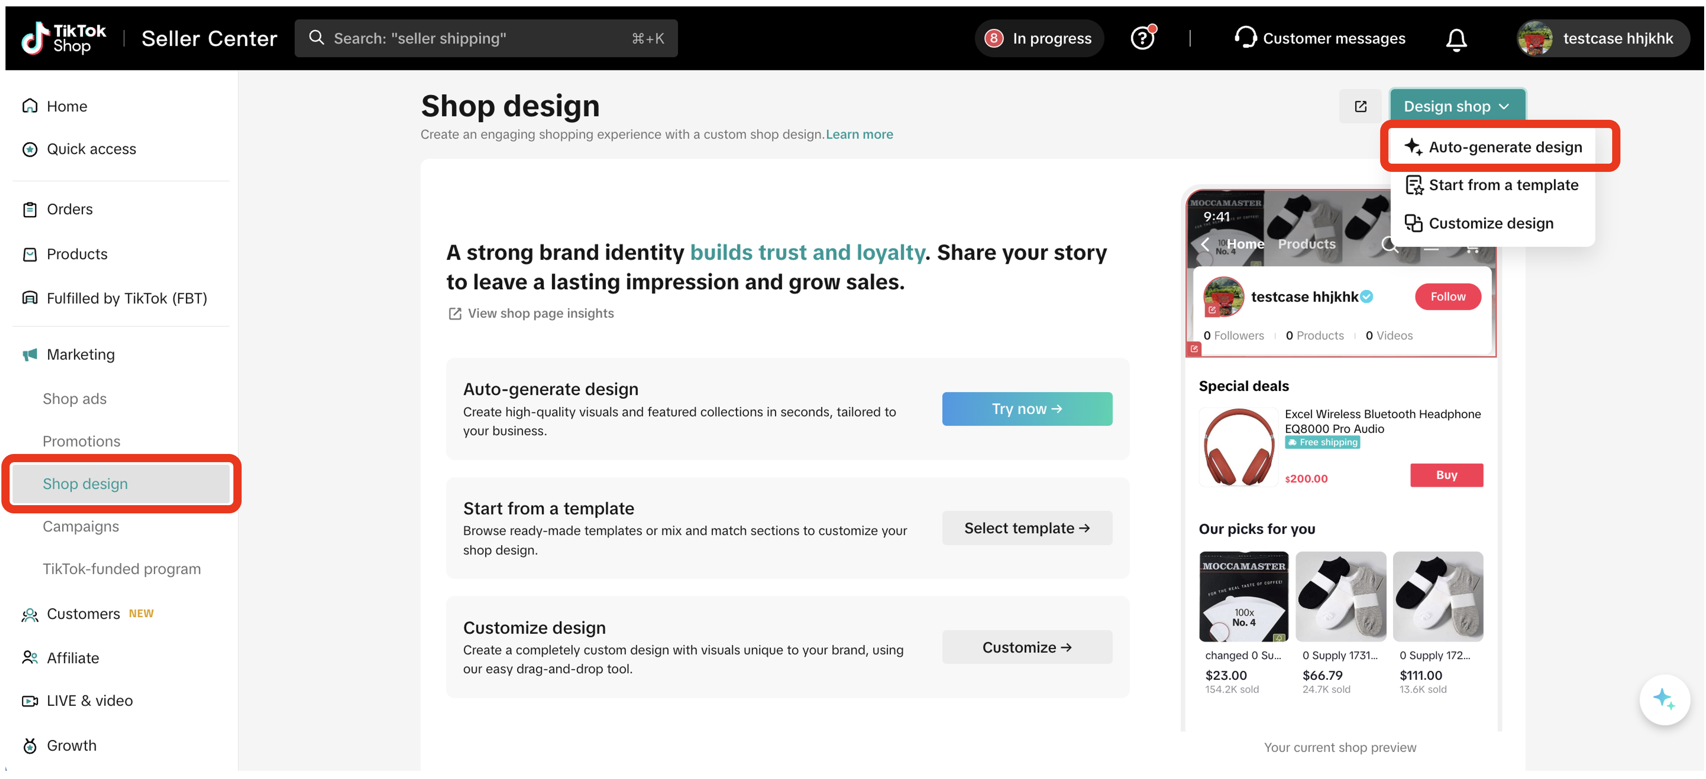Open the help question mark menu
Screen dimensions: 1706x779
point(1143,38)
